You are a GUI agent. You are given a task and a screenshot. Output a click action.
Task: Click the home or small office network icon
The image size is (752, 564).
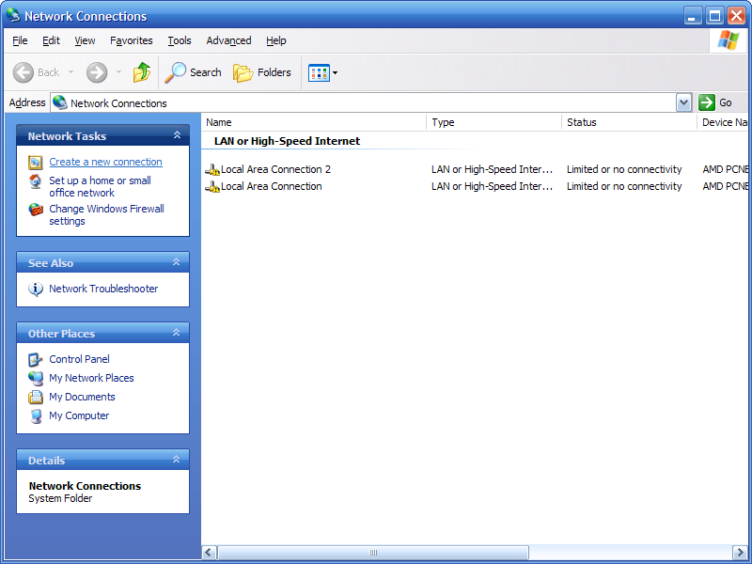(36, 181)
